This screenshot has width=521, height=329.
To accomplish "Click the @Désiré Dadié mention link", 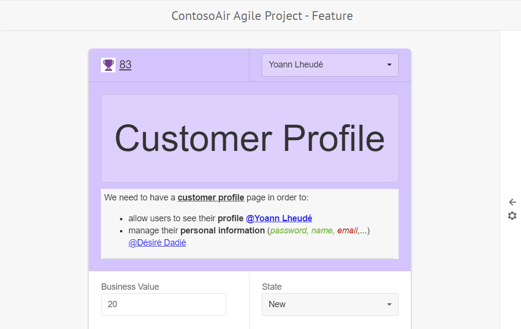I will click(x=157, y=243).
